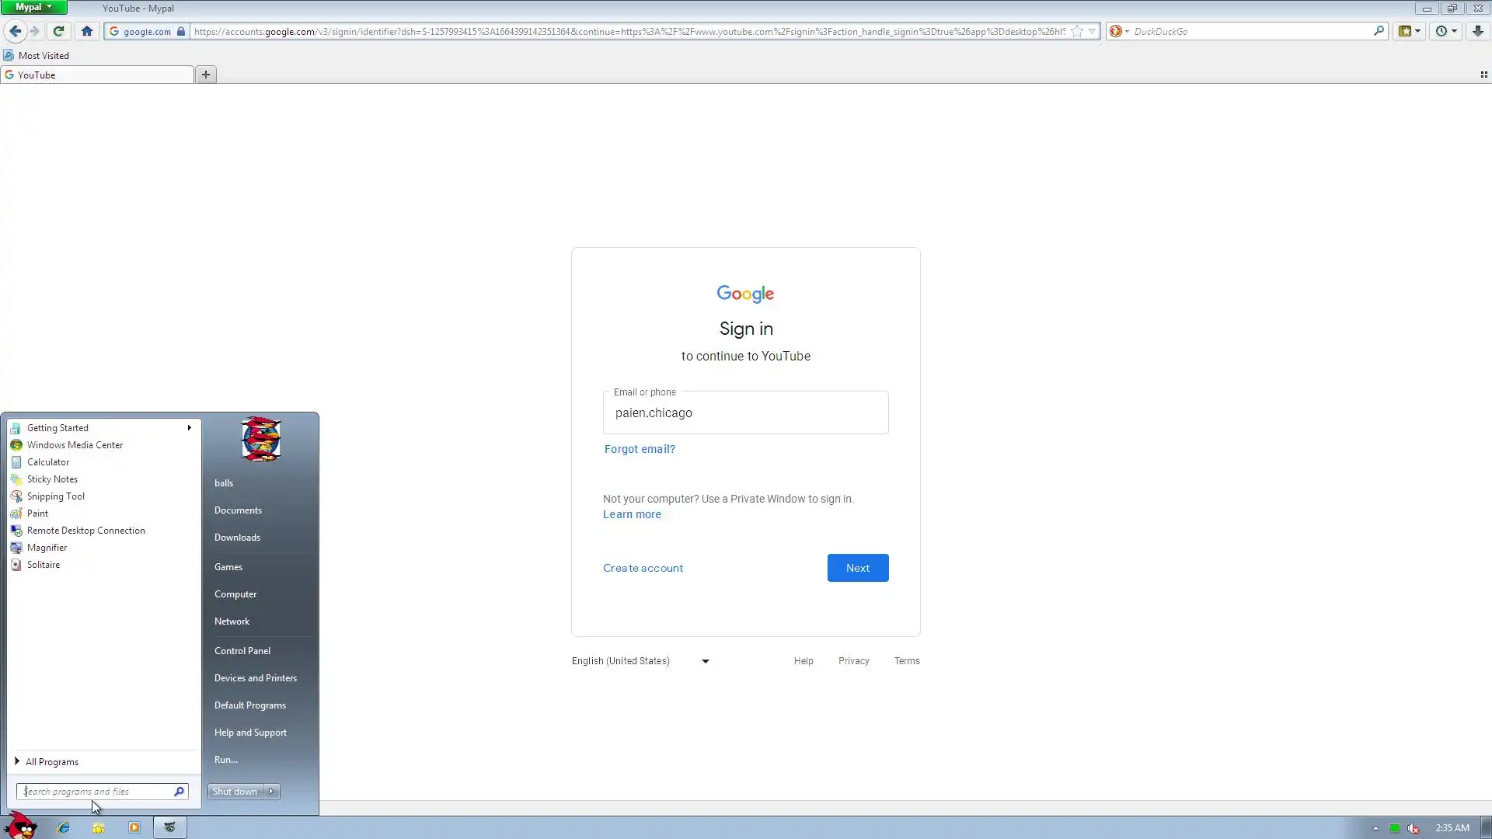
Task: Open the Home page icon
Action: click(x=87, y=31)
